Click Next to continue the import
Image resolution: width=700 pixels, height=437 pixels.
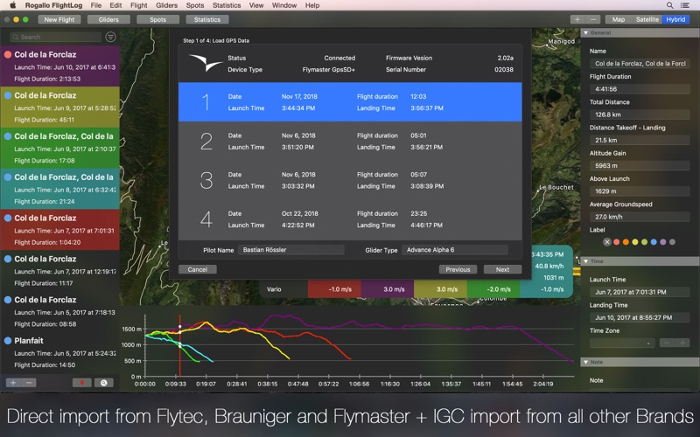click(x=502, y=269)
